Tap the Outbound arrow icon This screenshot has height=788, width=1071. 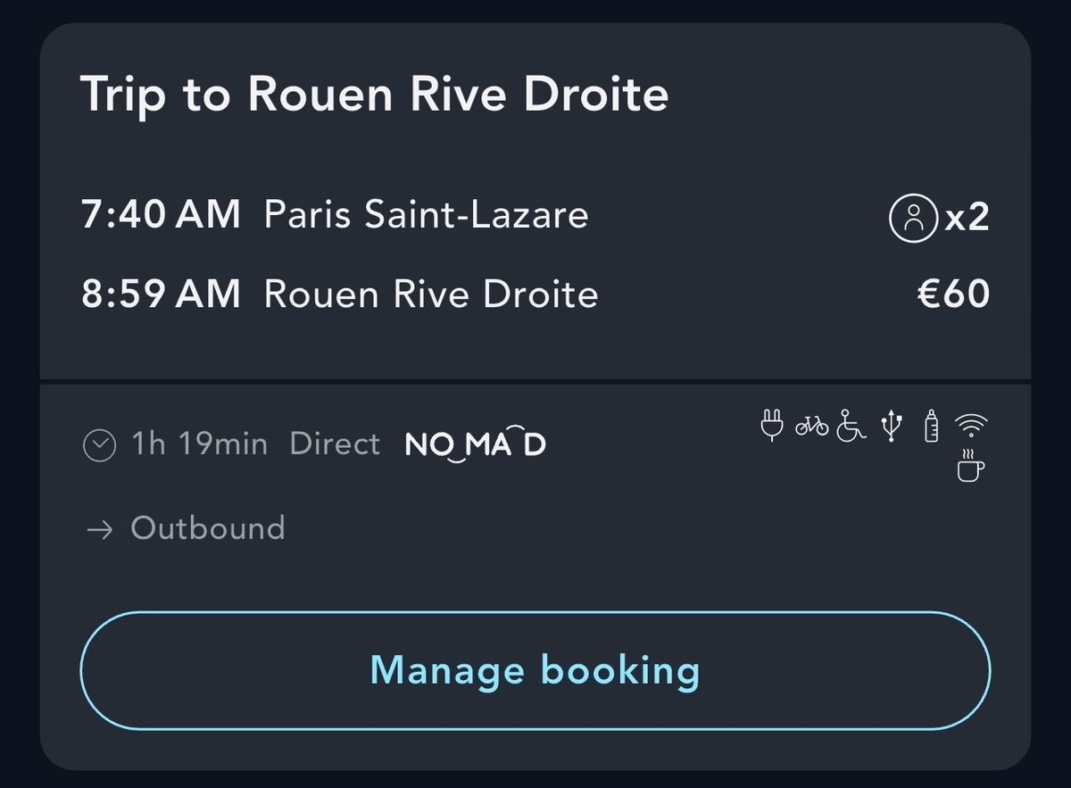99,529
